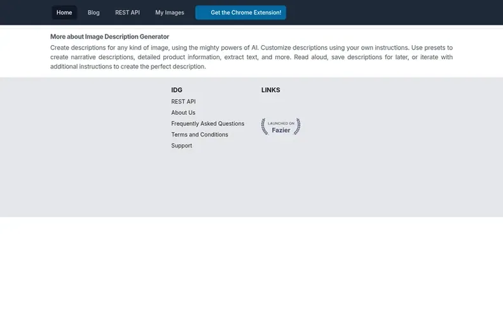Click the paragraph starting 'Create descriptions for any'
Image resolution: width=503 pixels, height=314 pixels.
coord(252,57)
